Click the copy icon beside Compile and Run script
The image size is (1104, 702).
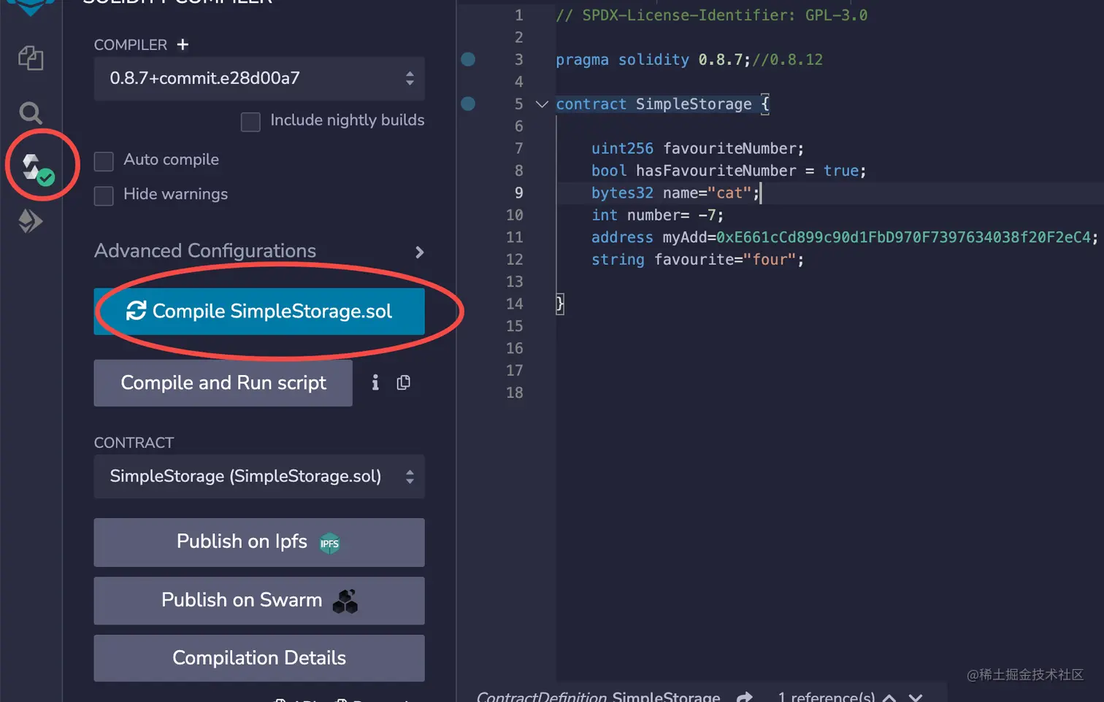coord(403,382)
